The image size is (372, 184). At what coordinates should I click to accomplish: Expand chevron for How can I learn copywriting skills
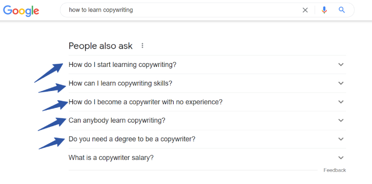[341, 83]
